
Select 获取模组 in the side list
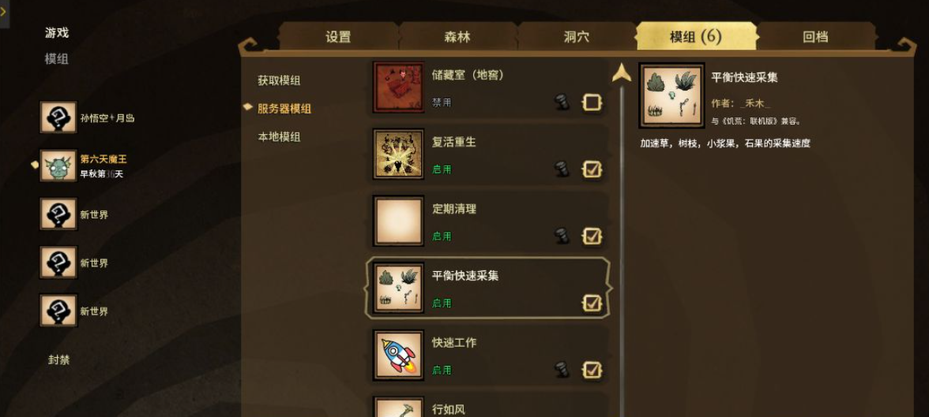(x=278, y=80)
